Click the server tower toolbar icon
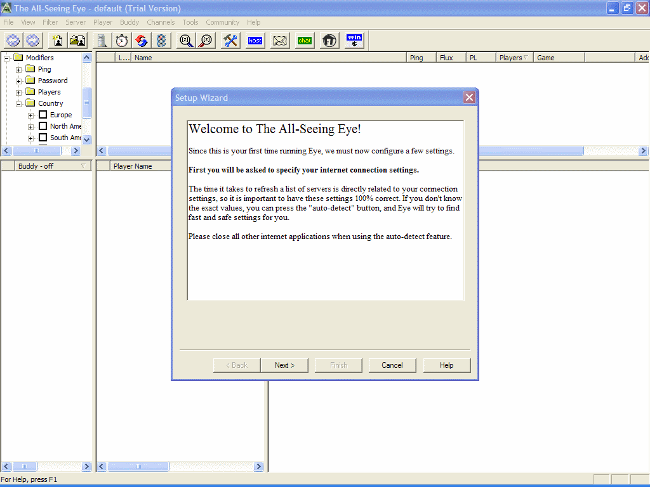 click(102, 41)
